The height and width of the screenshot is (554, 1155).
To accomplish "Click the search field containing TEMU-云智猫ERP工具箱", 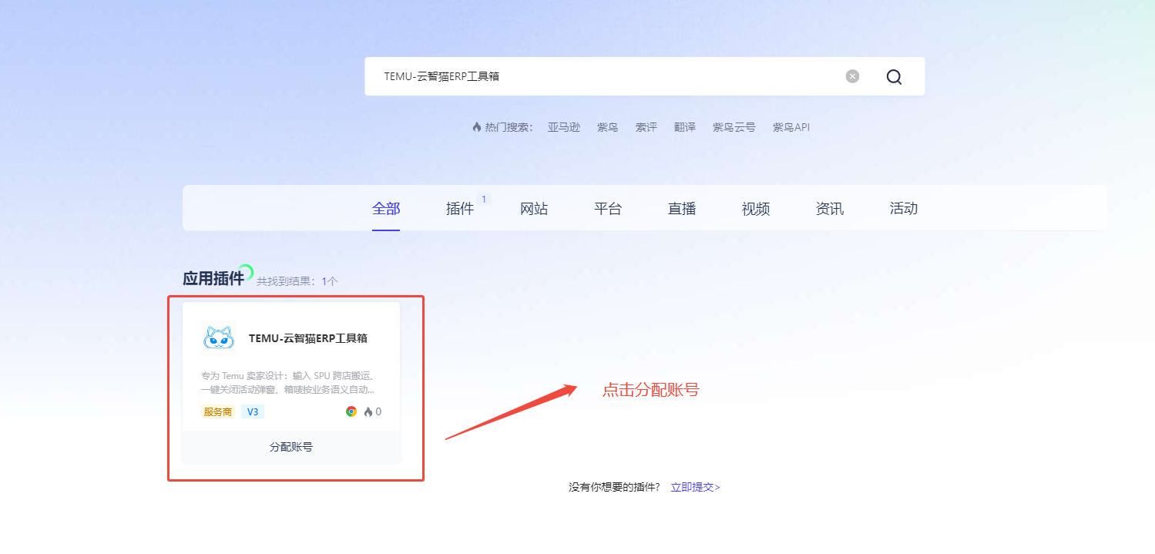I will pos(644,76).
